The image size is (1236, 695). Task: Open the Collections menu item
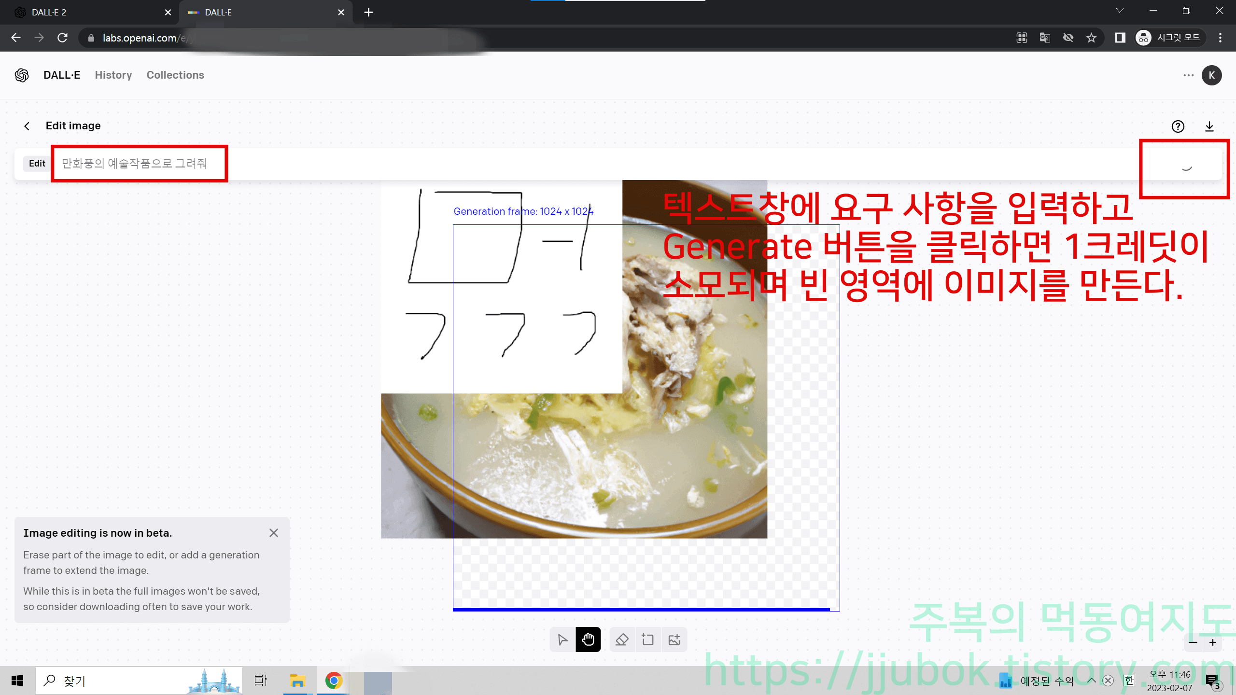175,75
